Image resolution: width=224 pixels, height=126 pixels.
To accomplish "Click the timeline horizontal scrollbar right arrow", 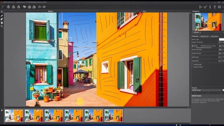I will point(190,124).
